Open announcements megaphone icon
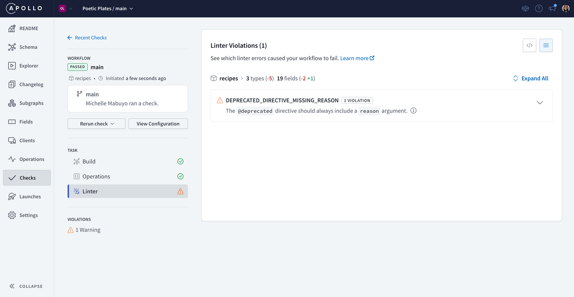Viewport: 574px width, 297px height. (552, 8)
